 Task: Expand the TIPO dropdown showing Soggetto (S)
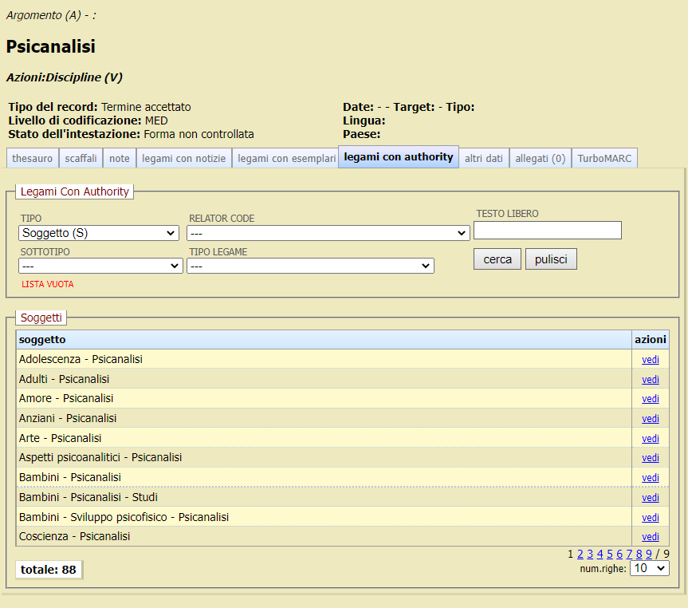click(99, 233)
